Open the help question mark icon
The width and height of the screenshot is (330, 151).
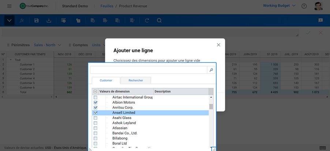tap(304, 6)
